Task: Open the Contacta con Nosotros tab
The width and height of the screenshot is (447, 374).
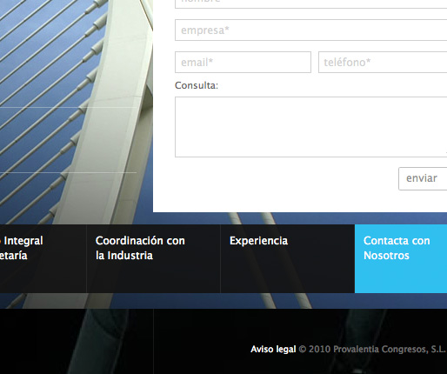Action: coord(401,258)
